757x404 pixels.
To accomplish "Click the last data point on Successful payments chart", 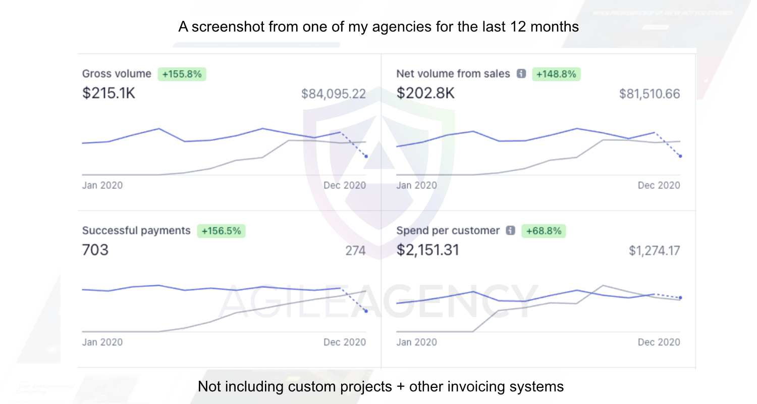I will [x=366, y=311].
